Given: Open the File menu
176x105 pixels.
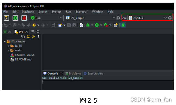Looking at the screenshot, I should [x=6, y=12].
